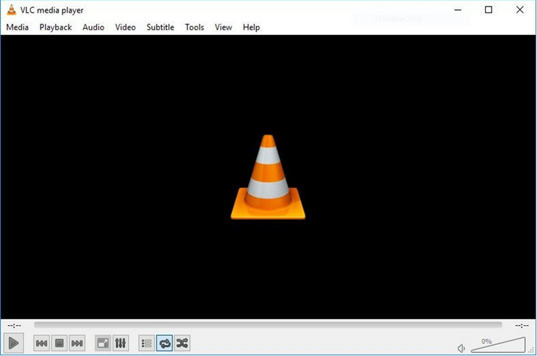Enable random shuffle playback
Image resolution: width=537 pixels, height=356 pixels.
[182, 343]
